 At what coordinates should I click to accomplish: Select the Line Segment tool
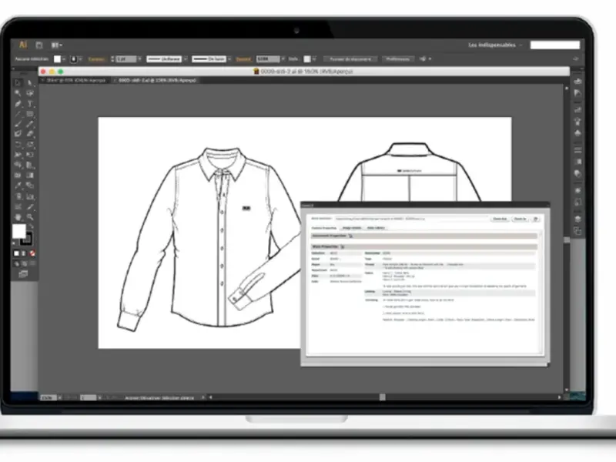(x=18, y=114)
